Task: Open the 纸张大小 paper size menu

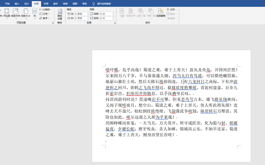Action: 26,13
